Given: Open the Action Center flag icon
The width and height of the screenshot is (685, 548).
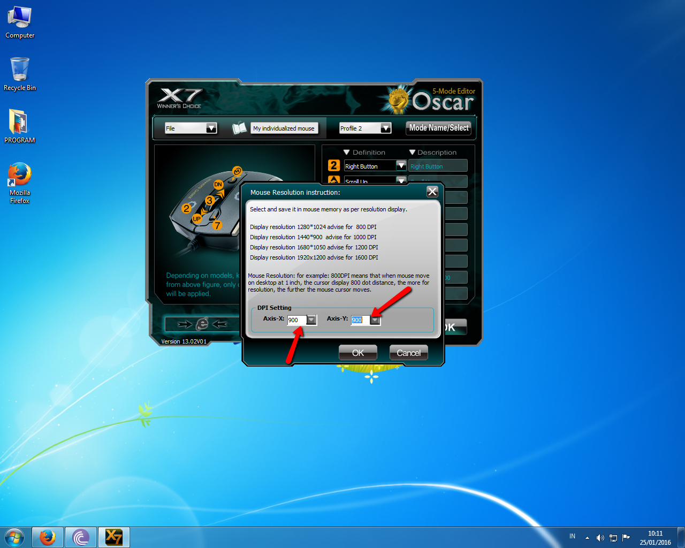Looking at the screenshot, I should click(626, 537).
